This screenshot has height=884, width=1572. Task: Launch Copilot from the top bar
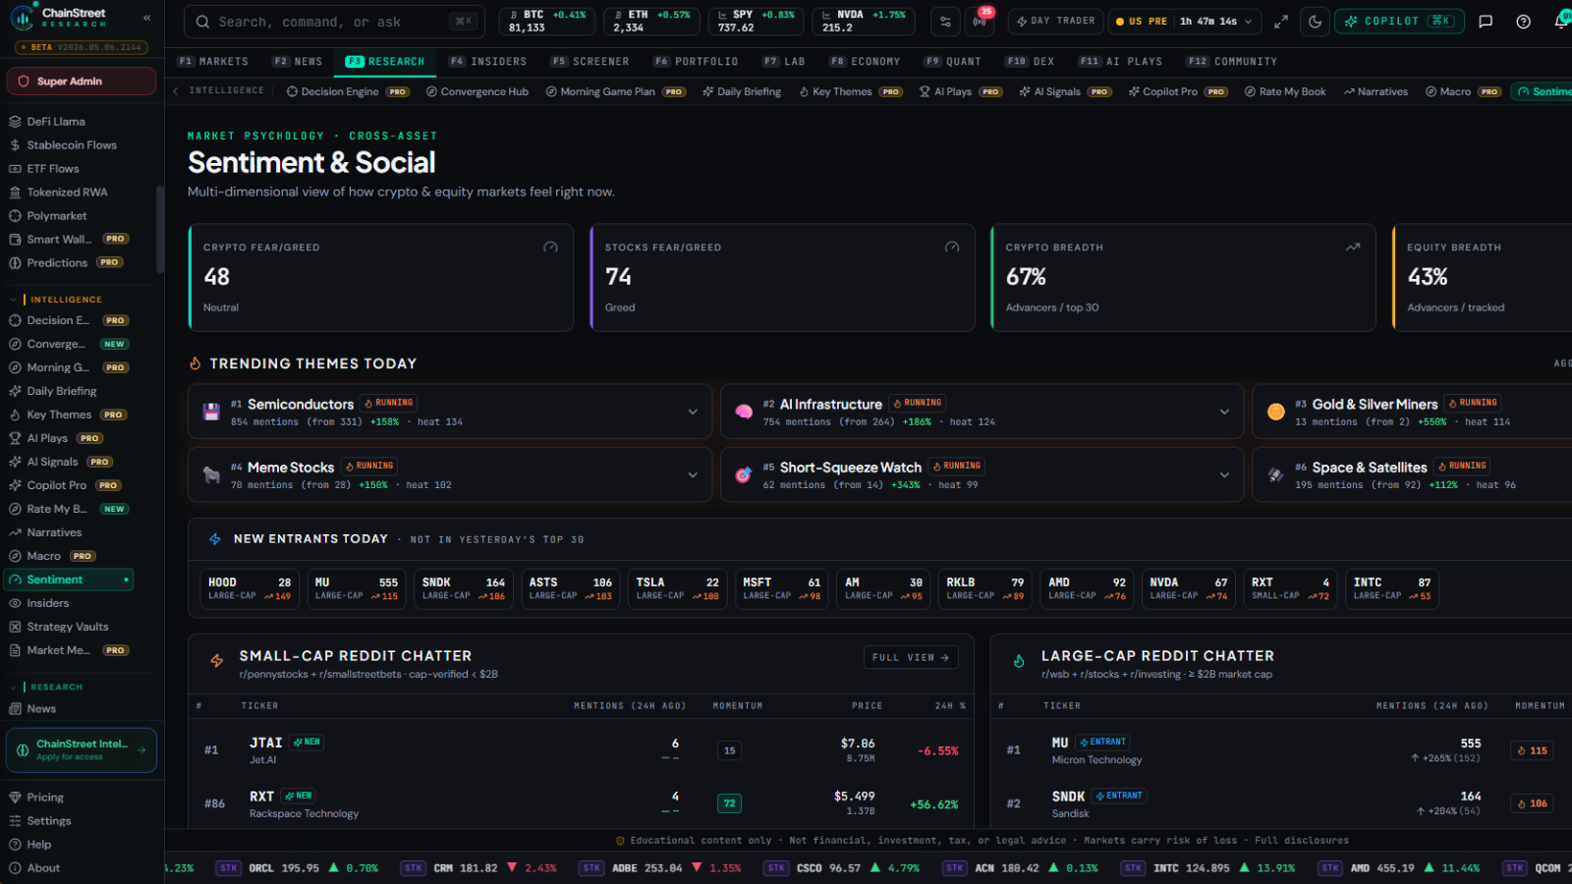coord(1399,22)
